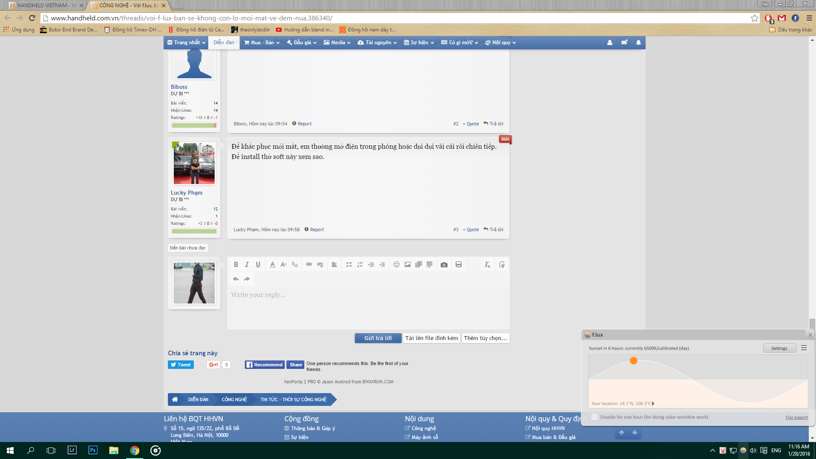Viewport: 816px width, 459px height.
Task: Insert media using the camera icon
Action: coord(444,264)
